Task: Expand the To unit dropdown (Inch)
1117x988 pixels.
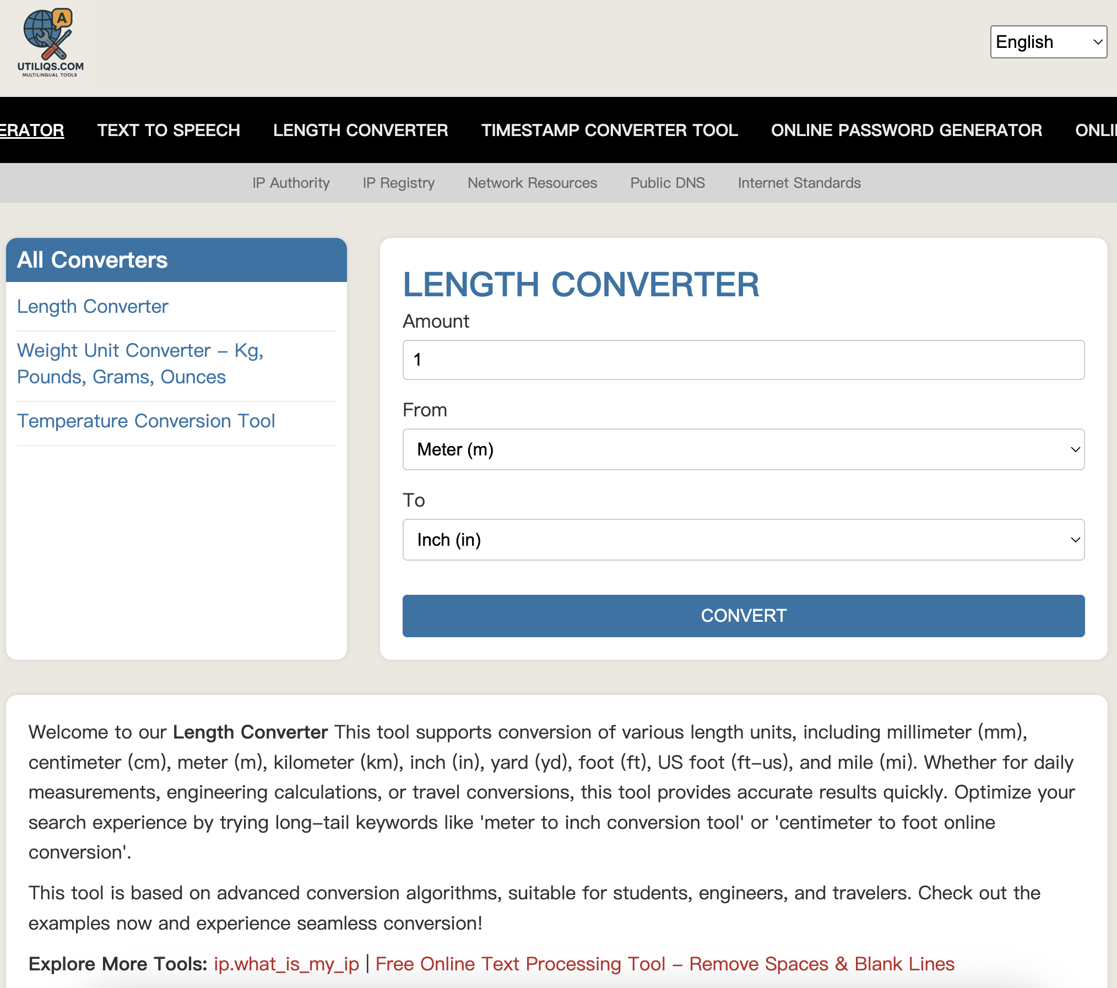Action: tap(744, 540)
